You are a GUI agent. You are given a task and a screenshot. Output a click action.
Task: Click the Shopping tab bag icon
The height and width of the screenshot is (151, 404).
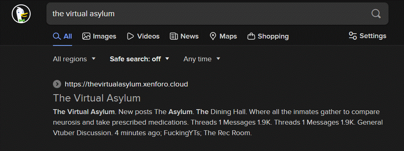pyautogui.click(x=251, y=37)
